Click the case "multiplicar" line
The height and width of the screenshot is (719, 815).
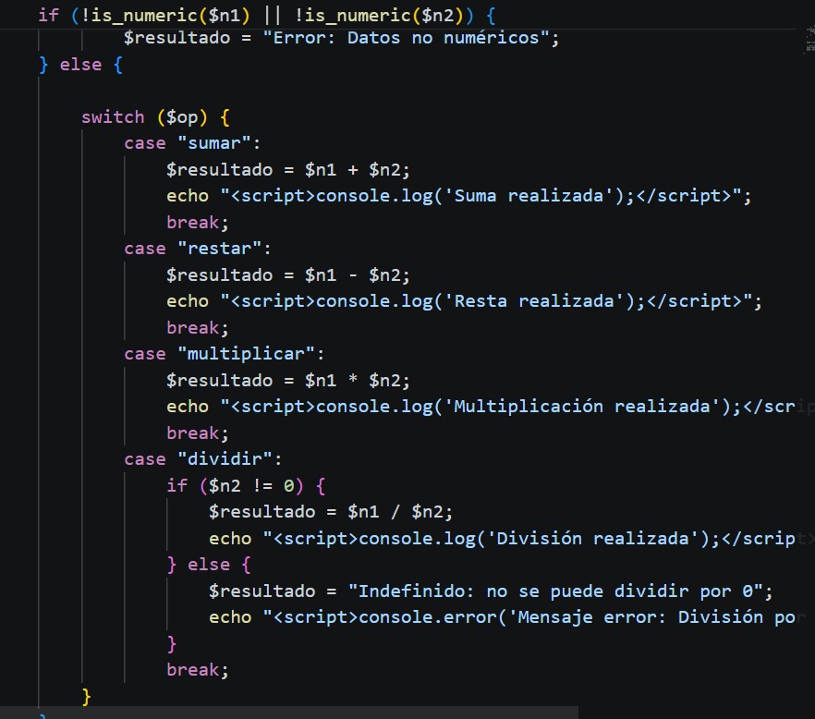(x=225, y=354)
